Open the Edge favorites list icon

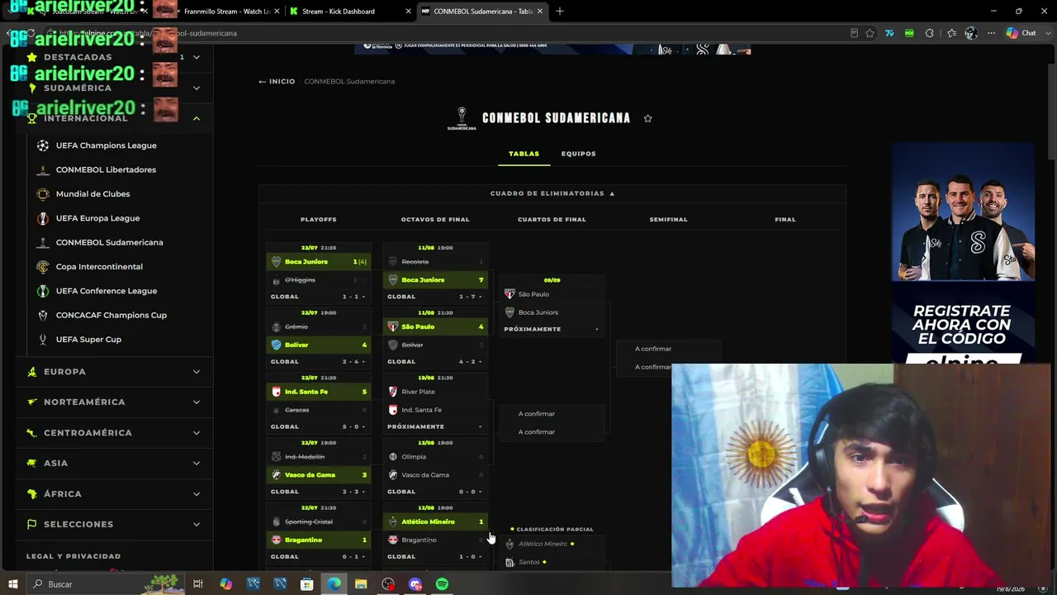tap(951, 33)
